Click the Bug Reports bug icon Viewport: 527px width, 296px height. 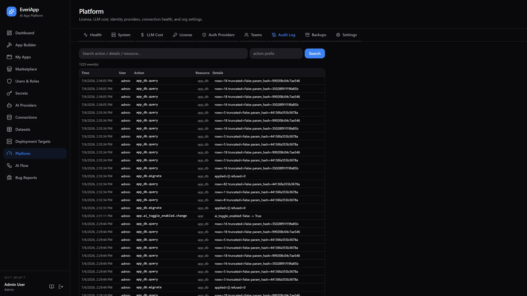click(x=9, y=178)
